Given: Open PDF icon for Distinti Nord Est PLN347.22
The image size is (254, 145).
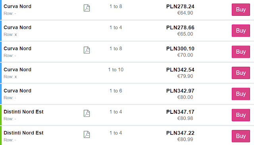Looking at the screenshot, I should [87, 134].
